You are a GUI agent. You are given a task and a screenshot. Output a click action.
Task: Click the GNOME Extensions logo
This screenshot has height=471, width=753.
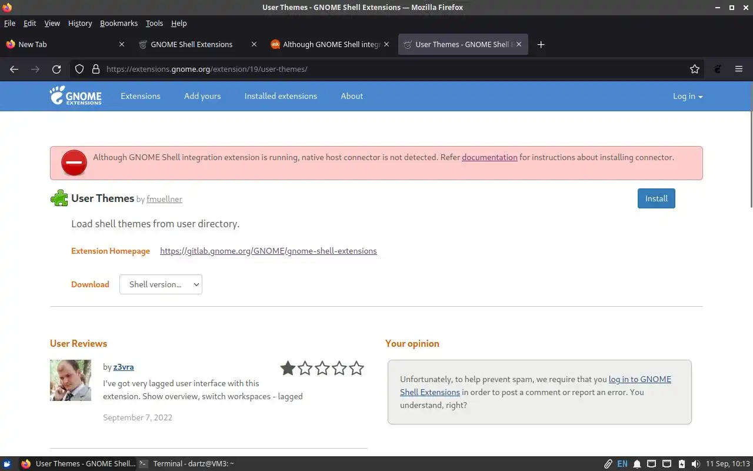point(76,95)
